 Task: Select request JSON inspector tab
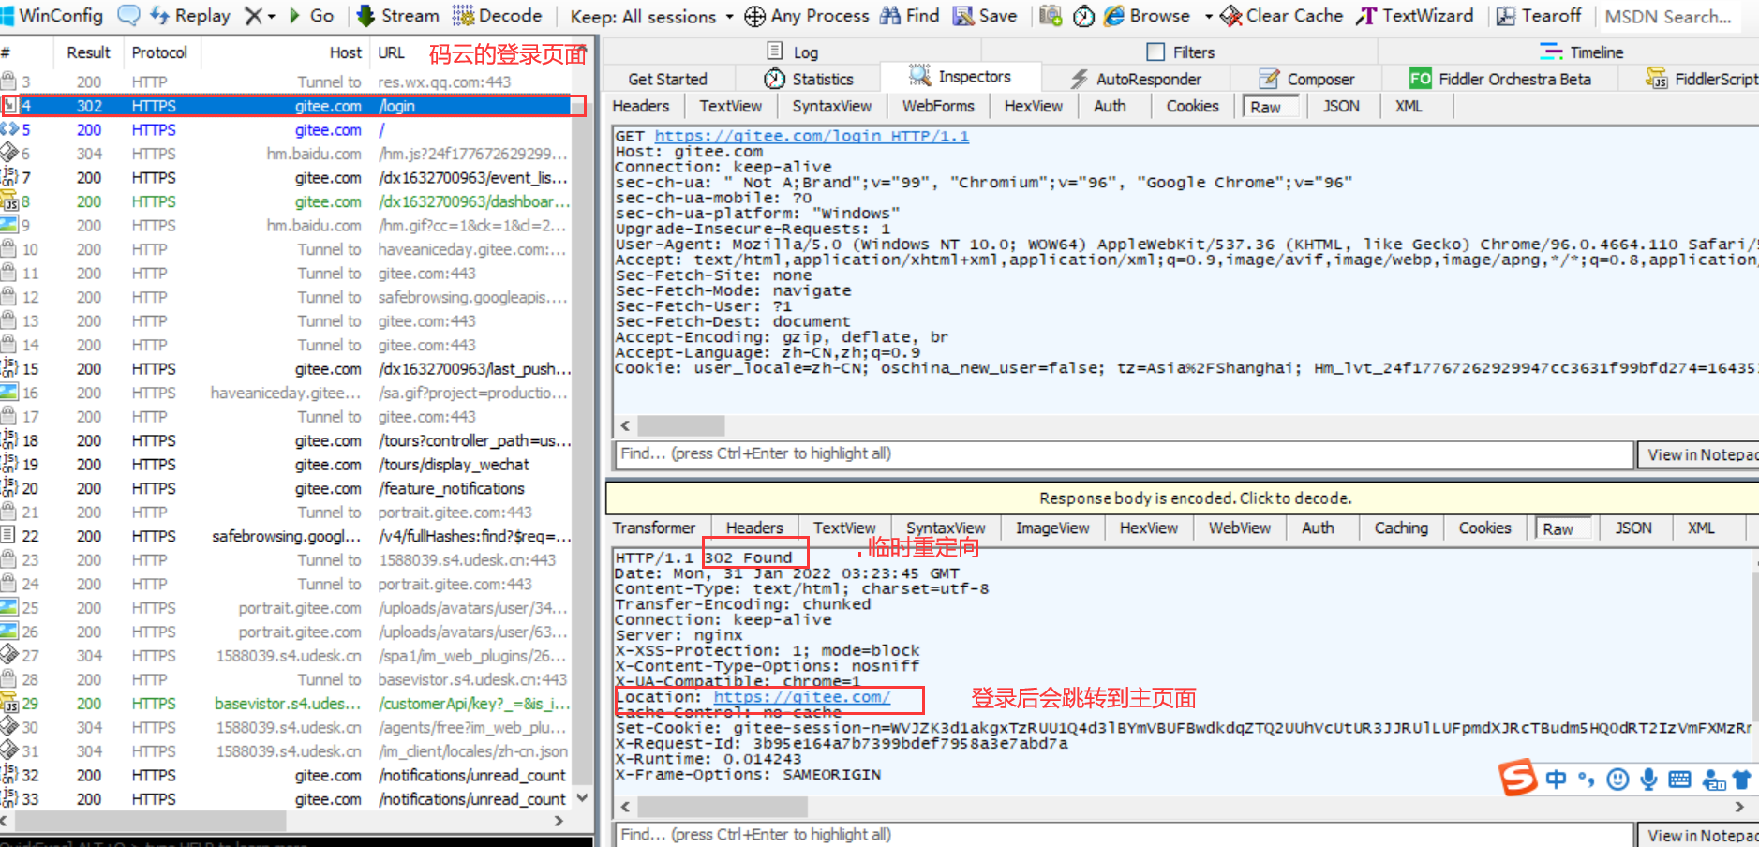(1341, 106)
